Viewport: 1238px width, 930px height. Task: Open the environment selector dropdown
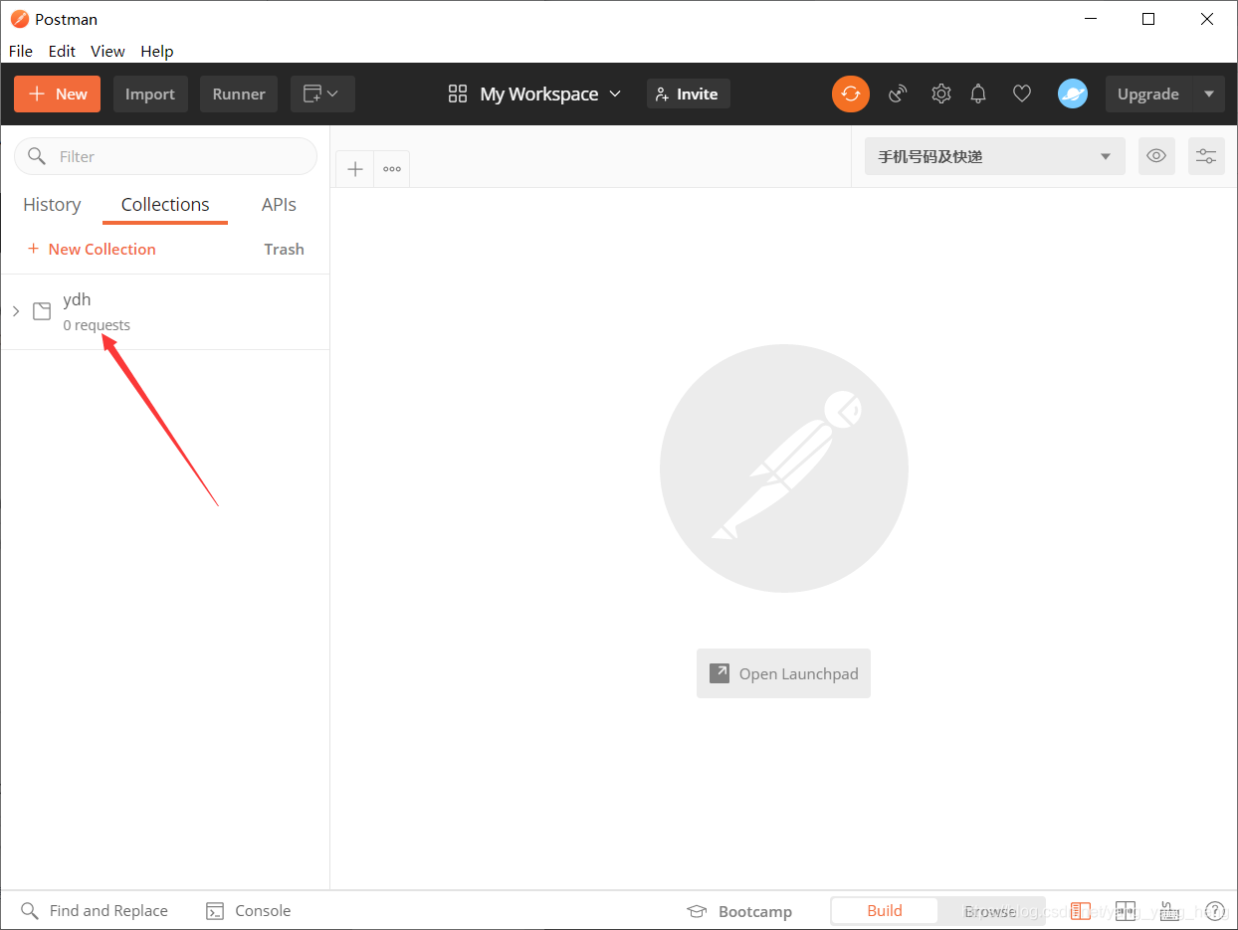tap(995, 156)
